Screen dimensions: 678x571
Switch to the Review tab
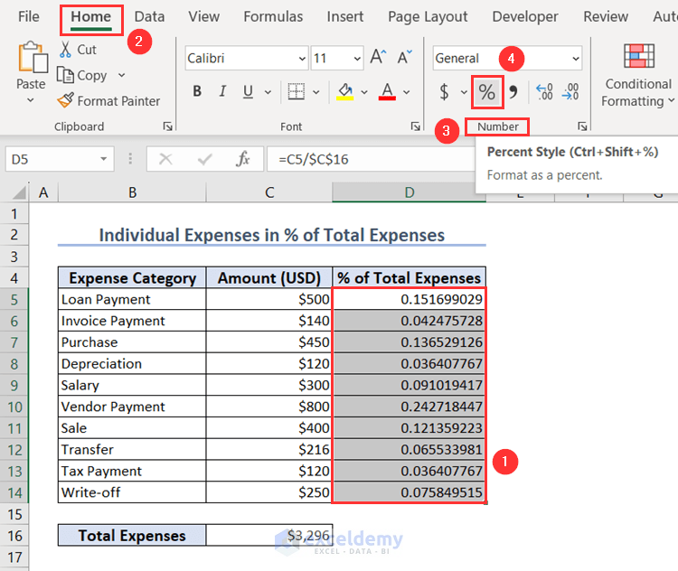pos(606,16)
